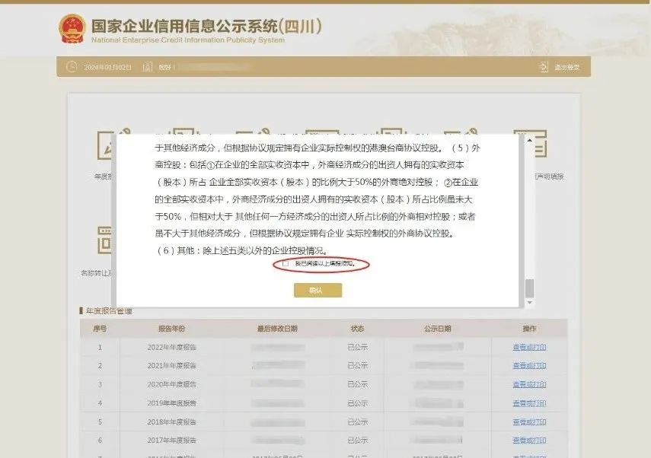
Task: Open 查看或打印 for the 2019 annual report
Action: [x=529, y=402]
